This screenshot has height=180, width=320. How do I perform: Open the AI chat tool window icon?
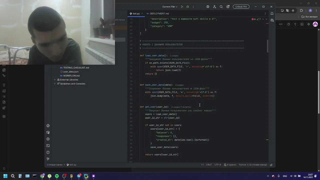(272, 20)
